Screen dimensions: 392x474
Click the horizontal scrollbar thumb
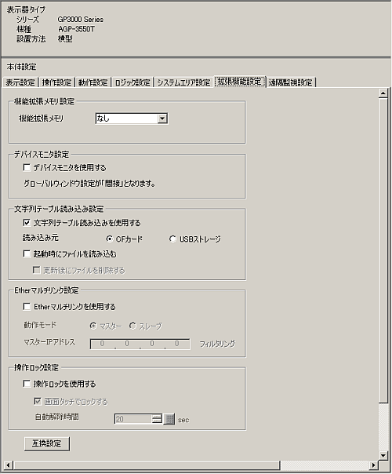pos(147,465)
